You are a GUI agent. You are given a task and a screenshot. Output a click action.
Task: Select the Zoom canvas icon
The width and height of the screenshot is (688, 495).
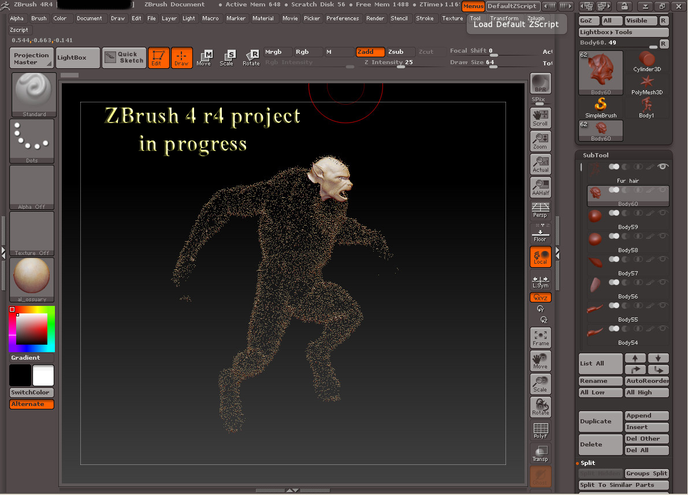pos(541,141)
